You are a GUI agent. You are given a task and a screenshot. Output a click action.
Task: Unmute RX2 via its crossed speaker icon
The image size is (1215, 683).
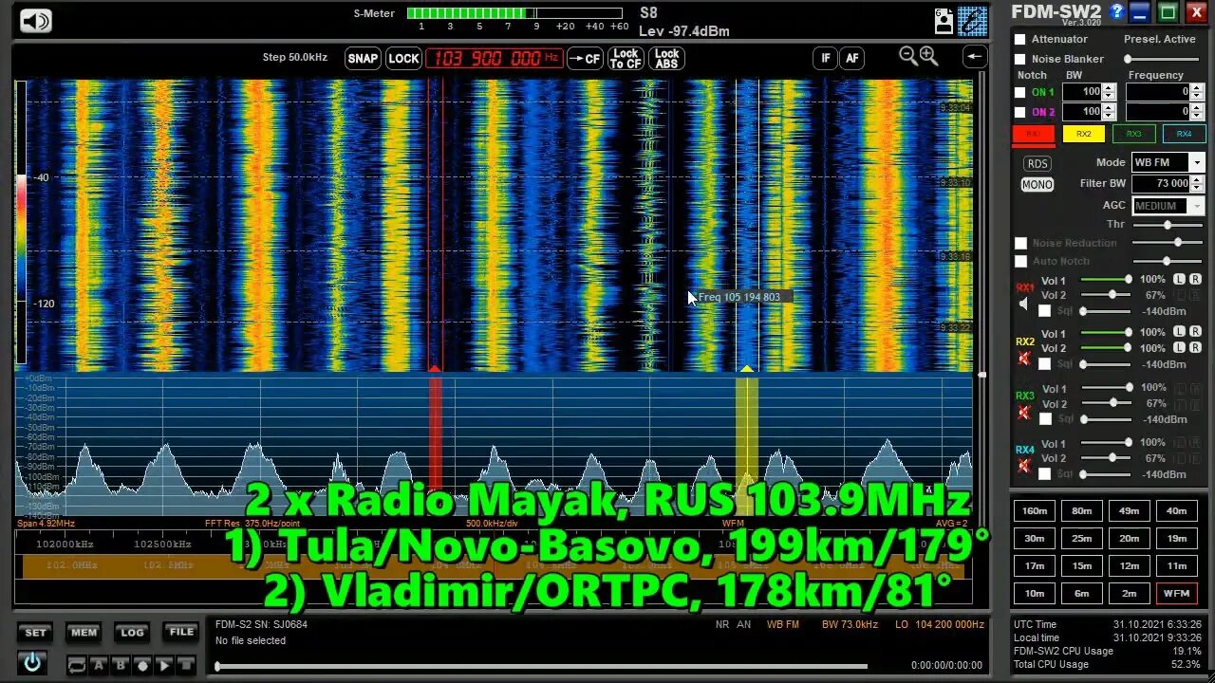pos(1023,359)
